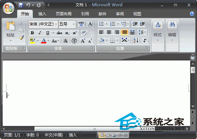Grow font size

pyautogui.click(x=83, y=41)
